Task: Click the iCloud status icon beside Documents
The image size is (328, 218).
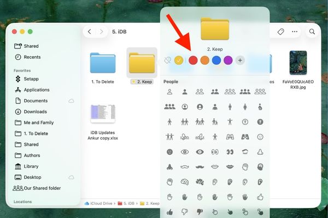Action: pyautogui.click(x=71, y=101)
